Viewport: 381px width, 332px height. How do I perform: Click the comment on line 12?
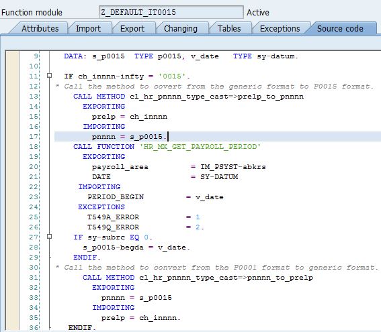click(x=214, y=87)
